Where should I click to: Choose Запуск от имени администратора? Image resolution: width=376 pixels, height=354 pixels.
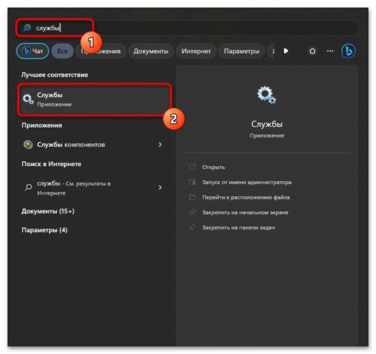tap(247, 183)
